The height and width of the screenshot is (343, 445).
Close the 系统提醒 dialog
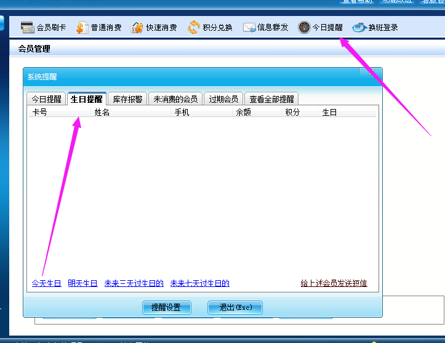(x=371, y=72)
